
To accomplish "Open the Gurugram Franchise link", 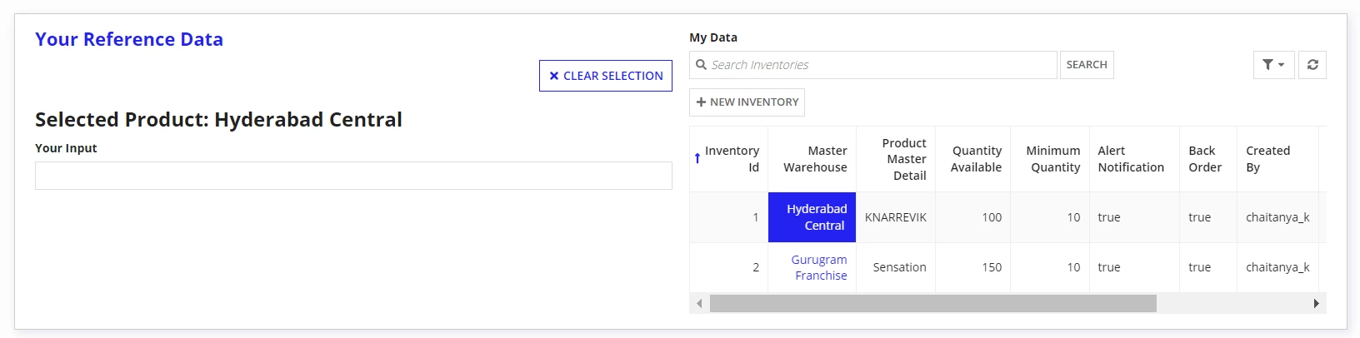I will [x=819, y=267].
